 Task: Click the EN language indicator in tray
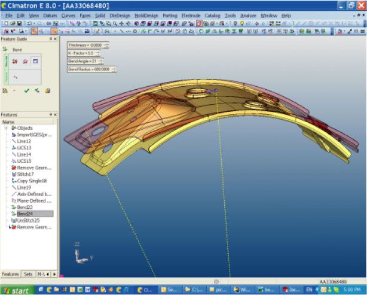[309, 290]
